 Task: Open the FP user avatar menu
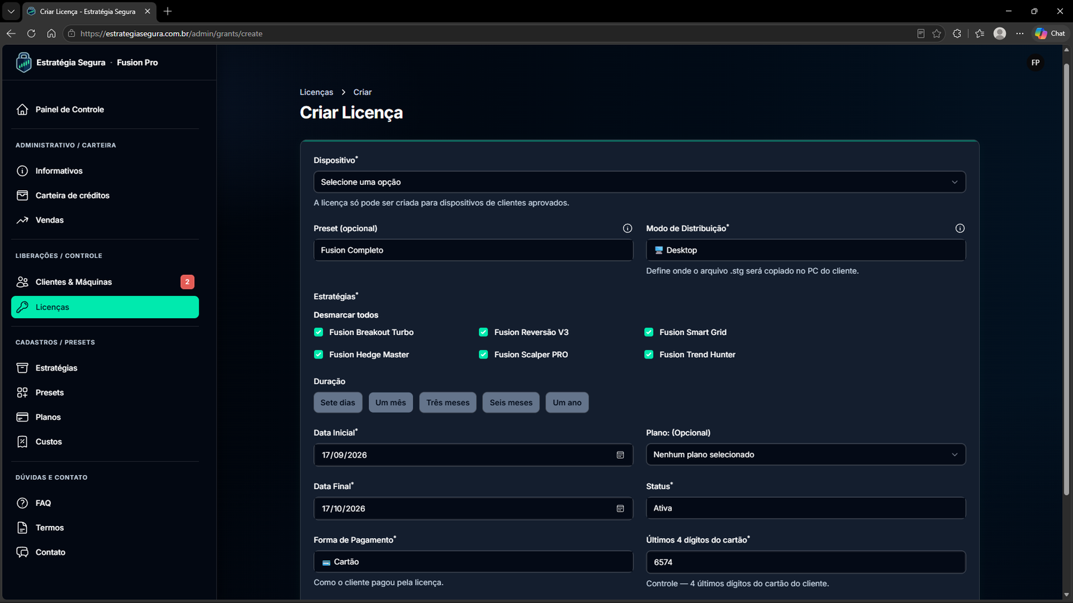tap(1035, 62)
